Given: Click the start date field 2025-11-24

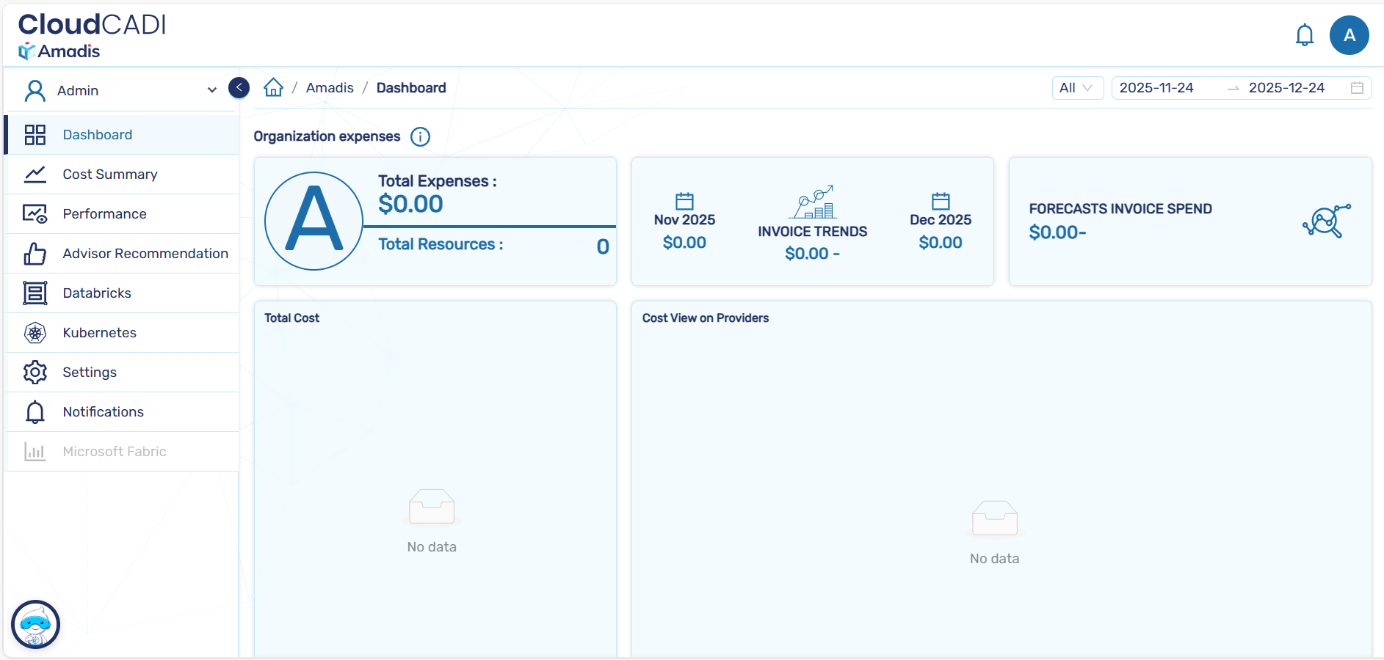Looking at the screenshot, I should coord(1156,88).
